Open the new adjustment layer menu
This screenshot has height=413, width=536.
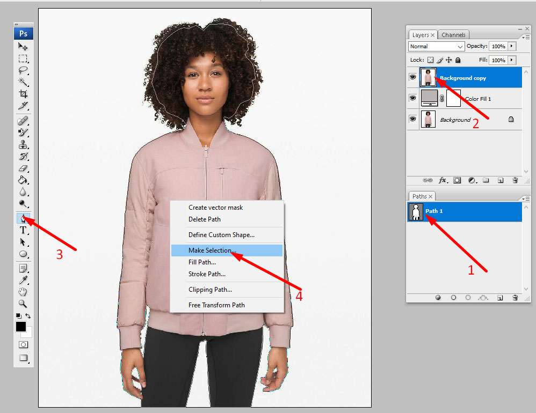(473, 180)
